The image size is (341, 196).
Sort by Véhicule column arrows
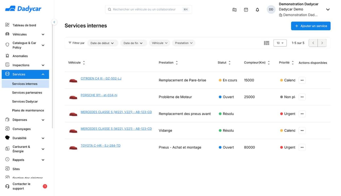84,63
